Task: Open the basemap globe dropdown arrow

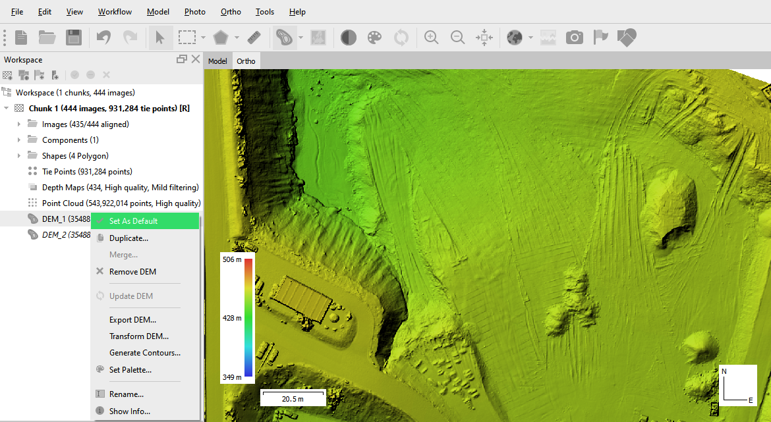Action: tap(530, 38)
